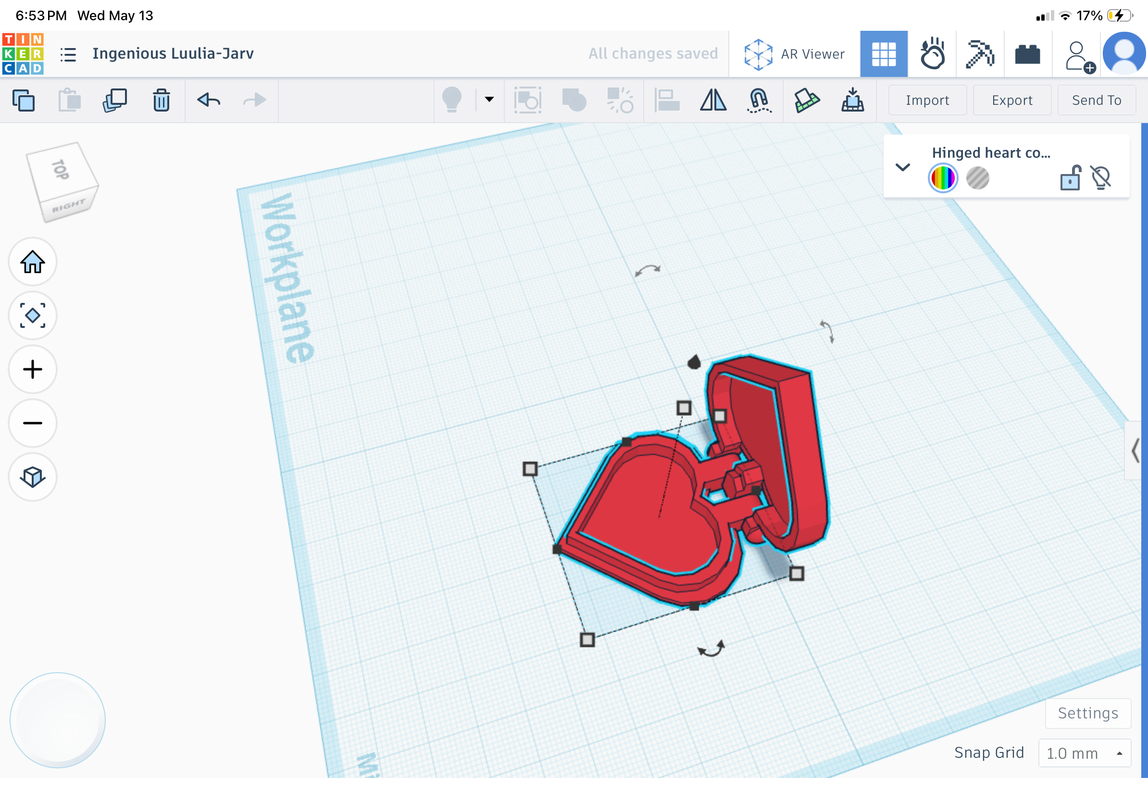Click the design name Ingenious Luulia-Jarv
The width and height of the screenshot is (1148, 802).
[x=173, y=53]
